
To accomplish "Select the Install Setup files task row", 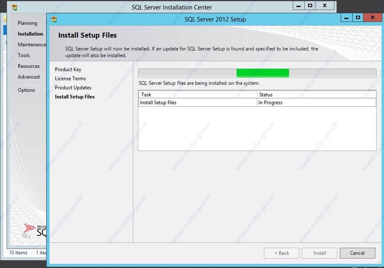I will point(257,103).
